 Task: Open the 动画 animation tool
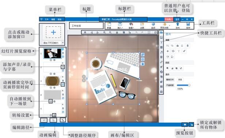142,26
